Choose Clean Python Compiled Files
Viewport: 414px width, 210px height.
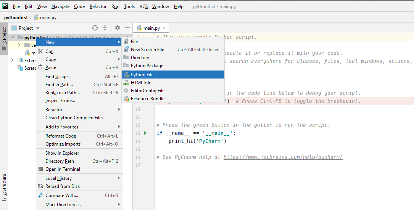click(79, 118)
